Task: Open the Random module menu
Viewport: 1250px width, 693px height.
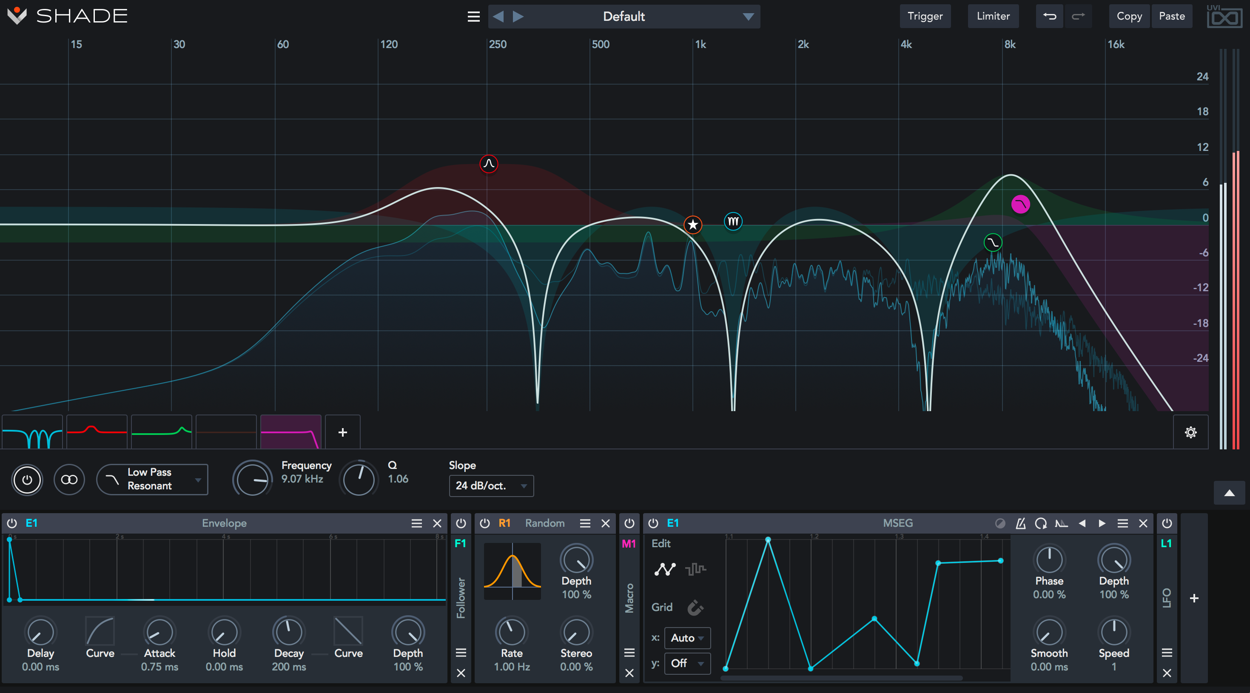Action: [585, 523]
